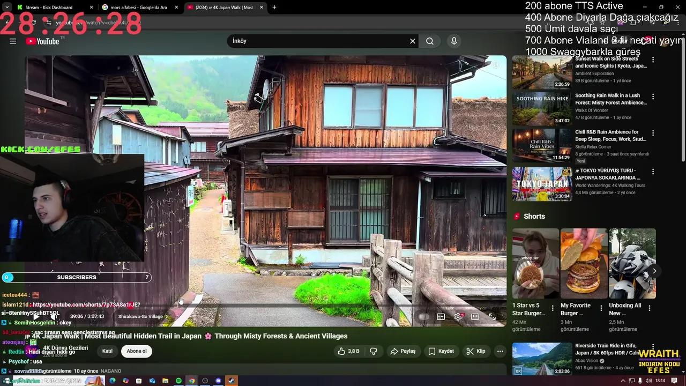This screenshot has height=386, width=686.
Task: Seek using the video progress bar
Action: click(x=265, y=306)
